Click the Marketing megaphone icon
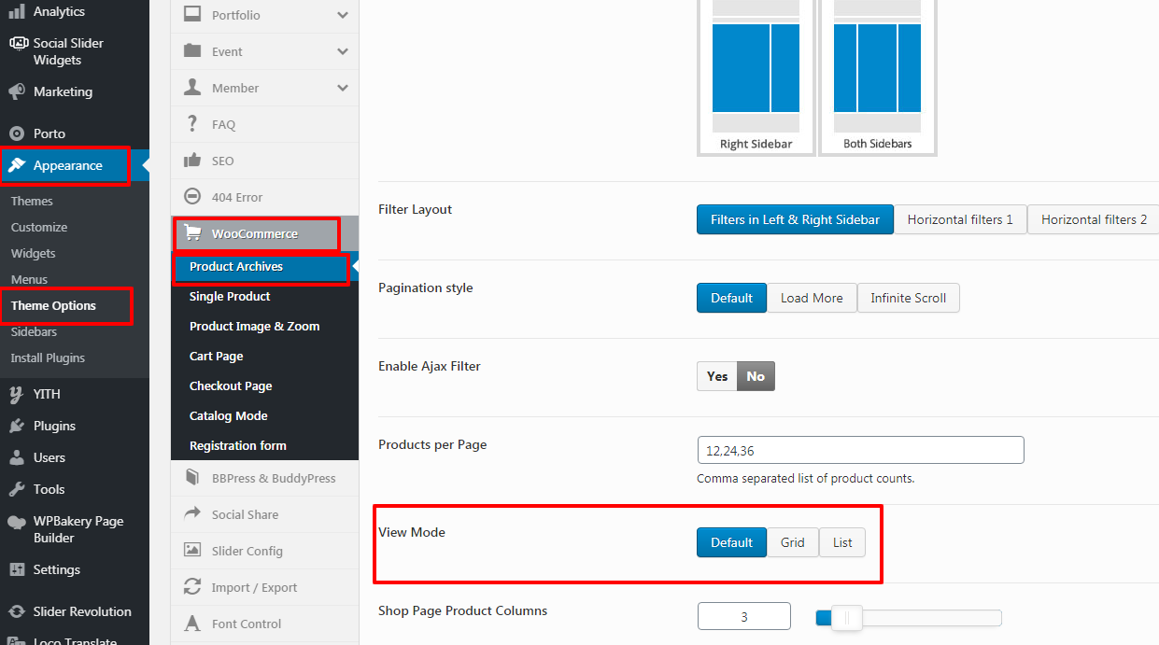The height and width of the screenshot is (645, 1159). 17,91
